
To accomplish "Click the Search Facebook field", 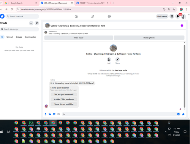I will click(x=22, y=16).
